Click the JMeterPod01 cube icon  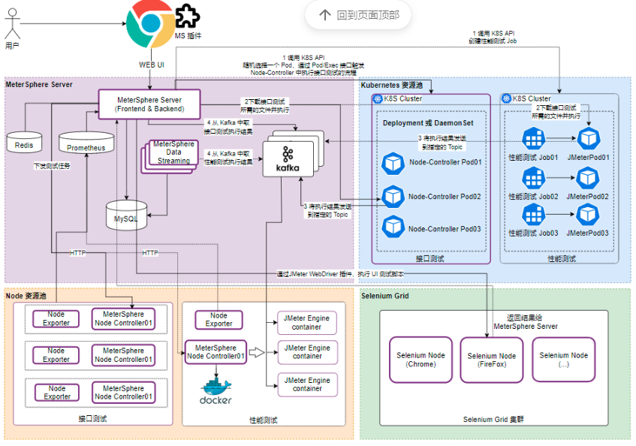pyautogui.click(x=588, y=139)
